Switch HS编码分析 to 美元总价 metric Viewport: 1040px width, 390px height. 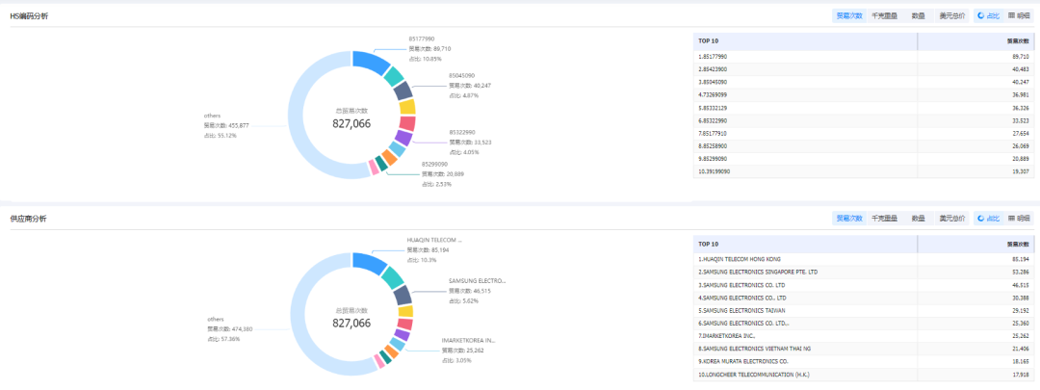[951, 16]
